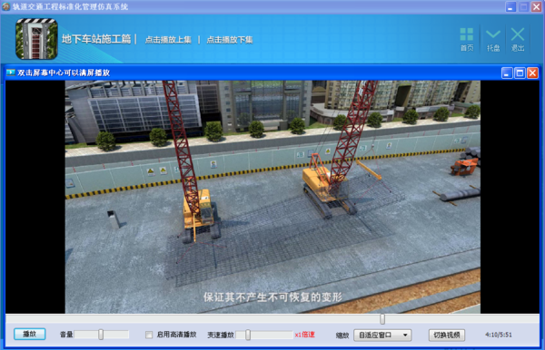Image resolution: width=545 pixels, height=350 pixels.
Task: Minimize the inner video player window
Action: click(507, 73)
